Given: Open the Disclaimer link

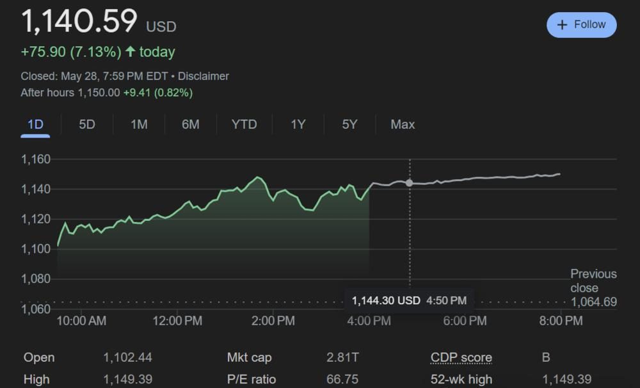Looking at the screenshot, I should (x=203, y=76).
